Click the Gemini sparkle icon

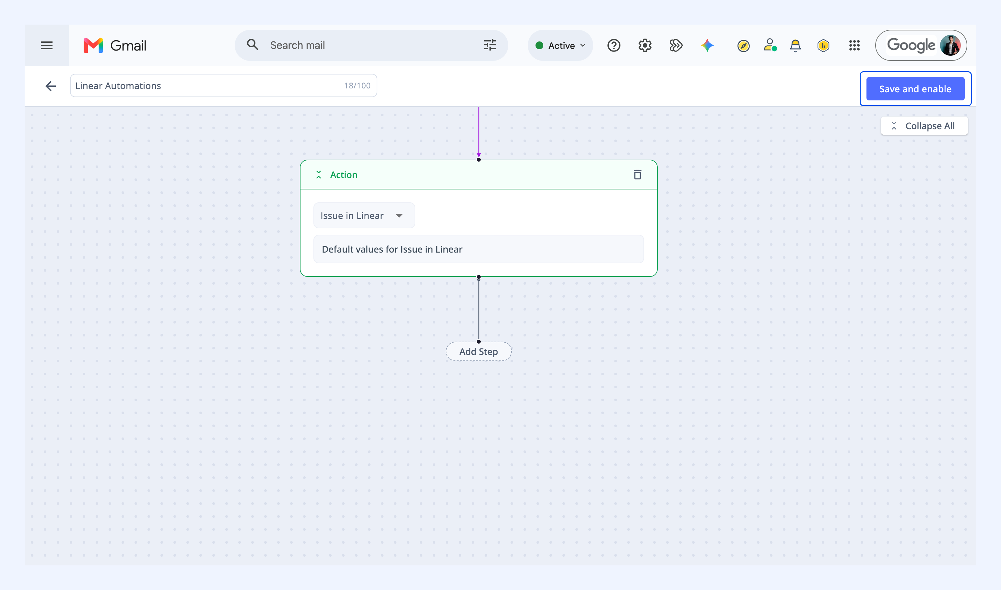pos(707,46)
